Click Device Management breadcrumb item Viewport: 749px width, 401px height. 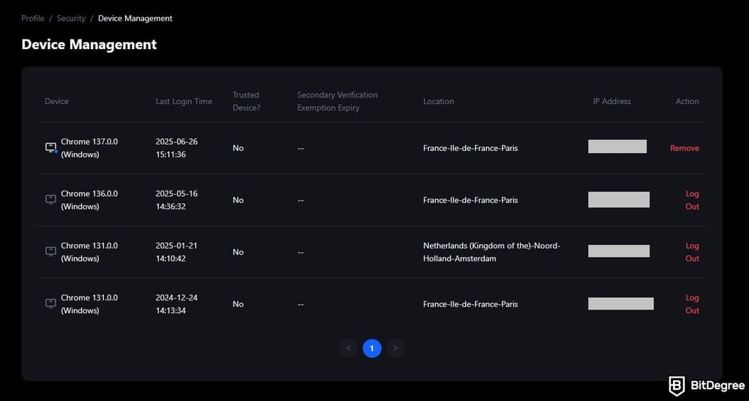coord(135,18)
